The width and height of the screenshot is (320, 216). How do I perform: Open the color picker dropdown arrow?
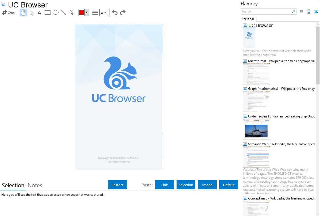click(87, 13)
